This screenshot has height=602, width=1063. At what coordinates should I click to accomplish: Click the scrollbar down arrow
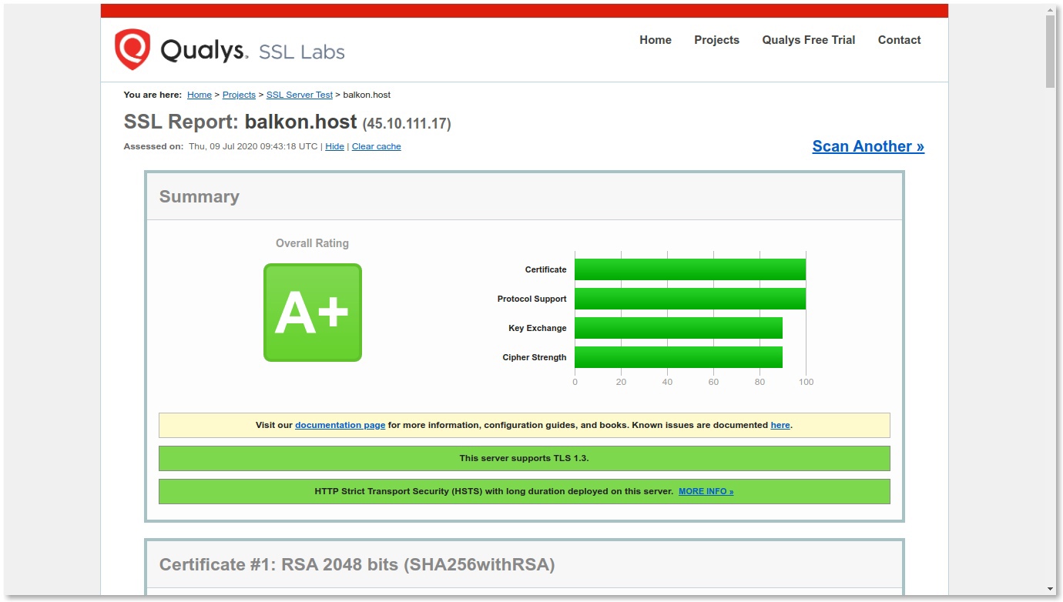pos(1051,590)
